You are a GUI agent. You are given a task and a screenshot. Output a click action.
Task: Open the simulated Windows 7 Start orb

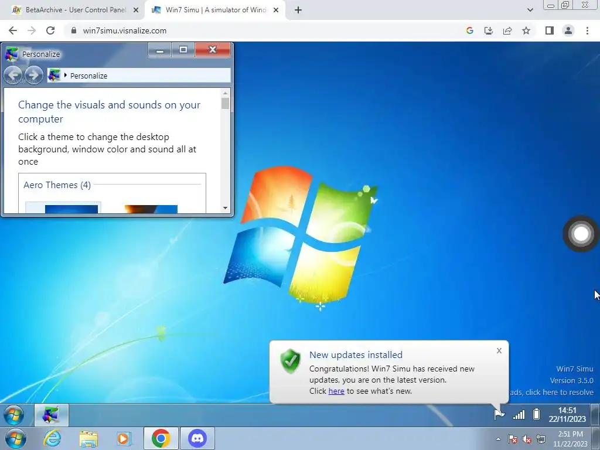point(14,415)
